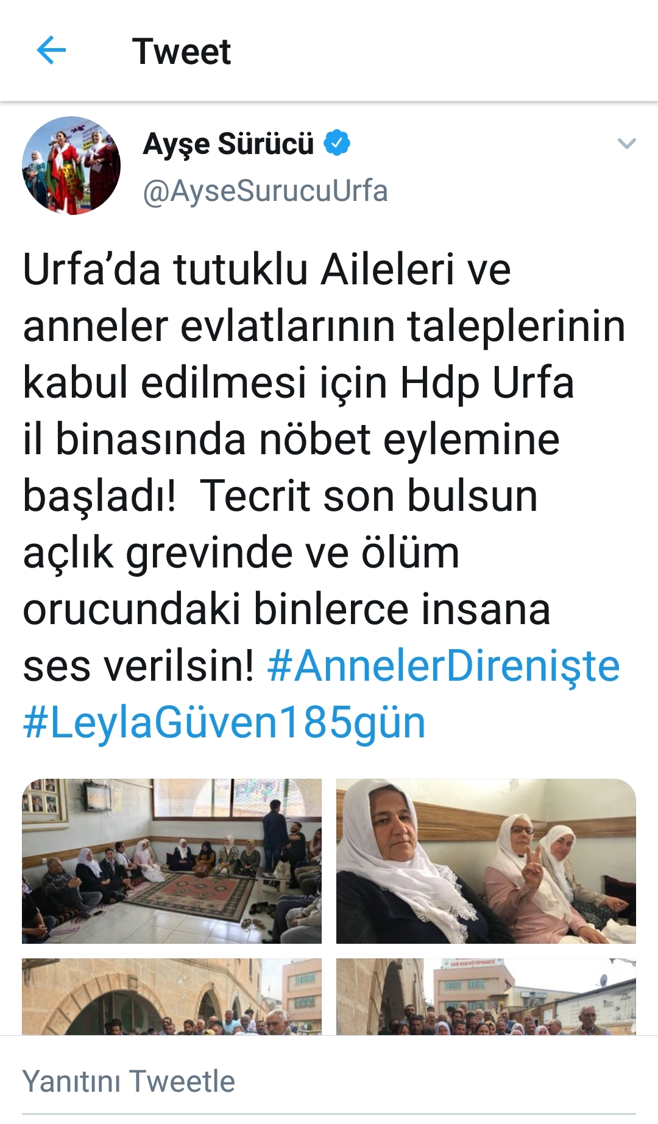The width and height of the screenshot is (658, 1124).
Task: Open the @AyseSurucuUrfa handle
Action: click(x=265, y=191)
